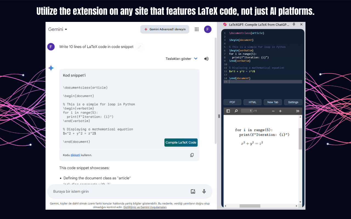This screenshot has width=351, height=219.
Task: Click $x^2 + y^2 = z^2$ in snippet
Action: click(x=80, y=133)
